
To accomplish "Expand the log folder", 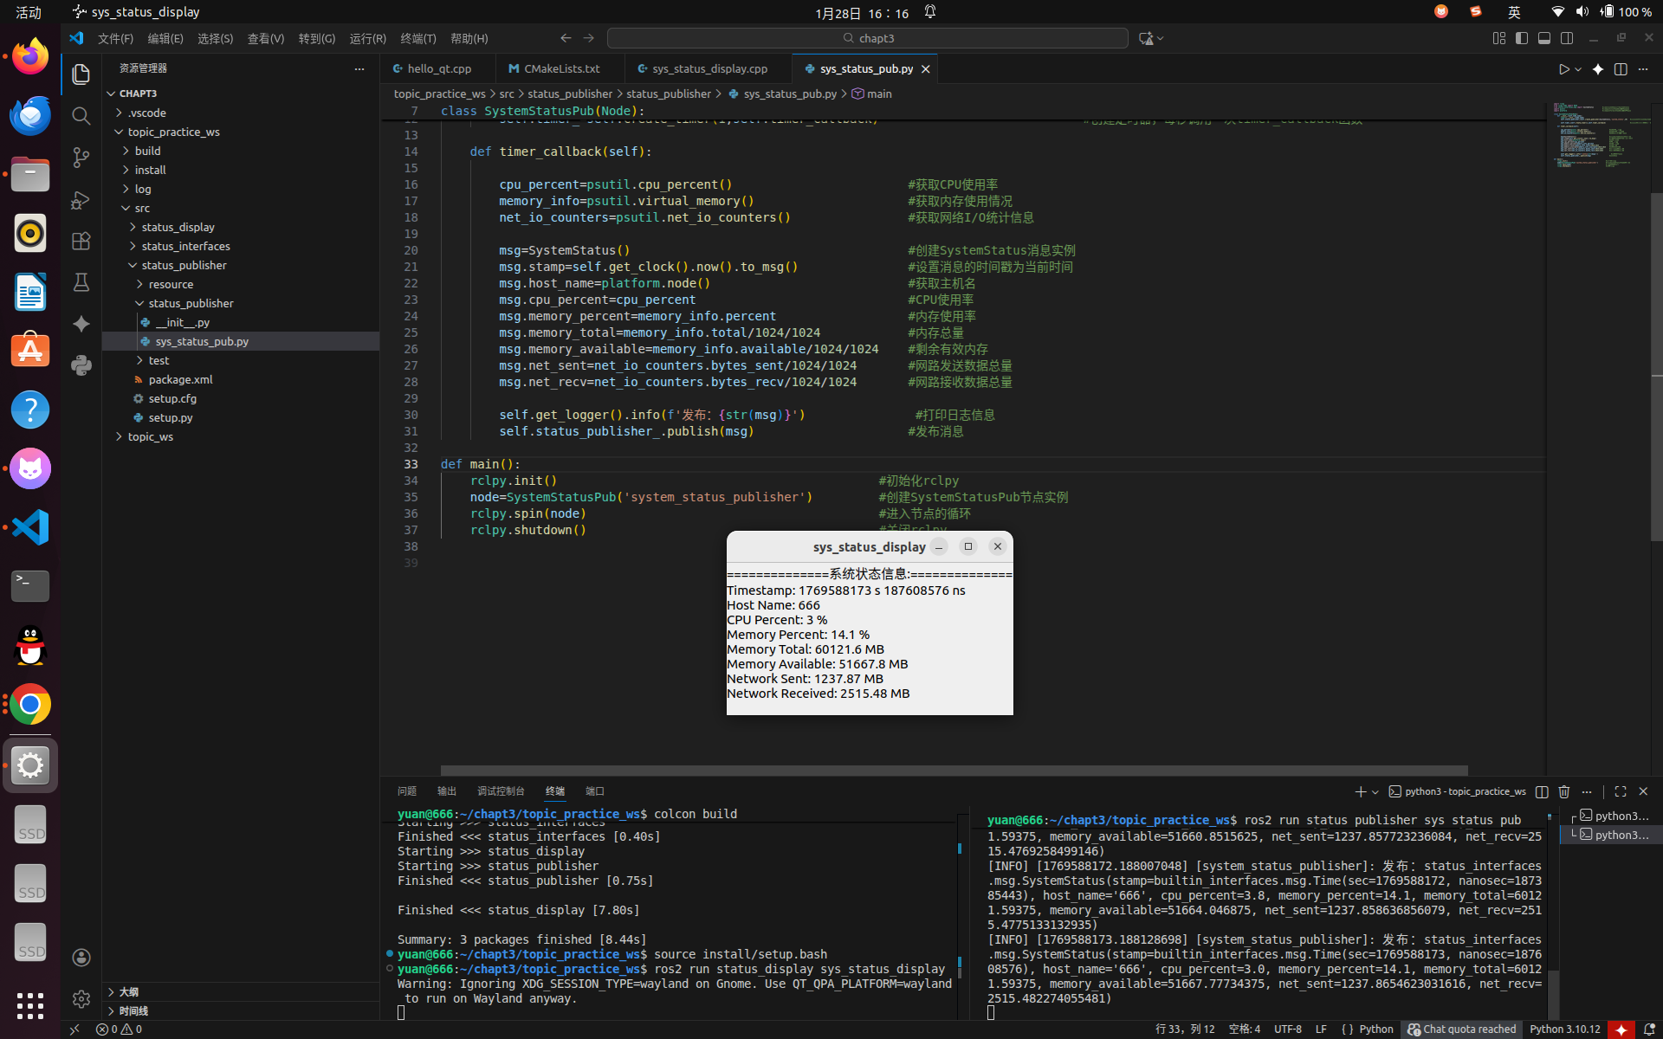I will pos(241,189).
